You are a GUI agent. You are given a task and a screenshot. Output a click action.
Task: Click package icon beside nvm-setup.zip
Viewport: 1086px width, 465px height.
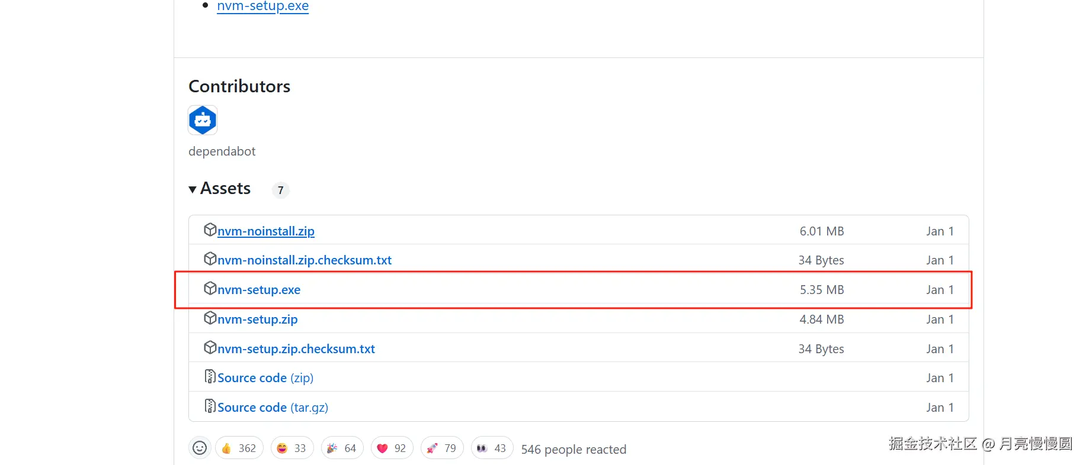210,318
